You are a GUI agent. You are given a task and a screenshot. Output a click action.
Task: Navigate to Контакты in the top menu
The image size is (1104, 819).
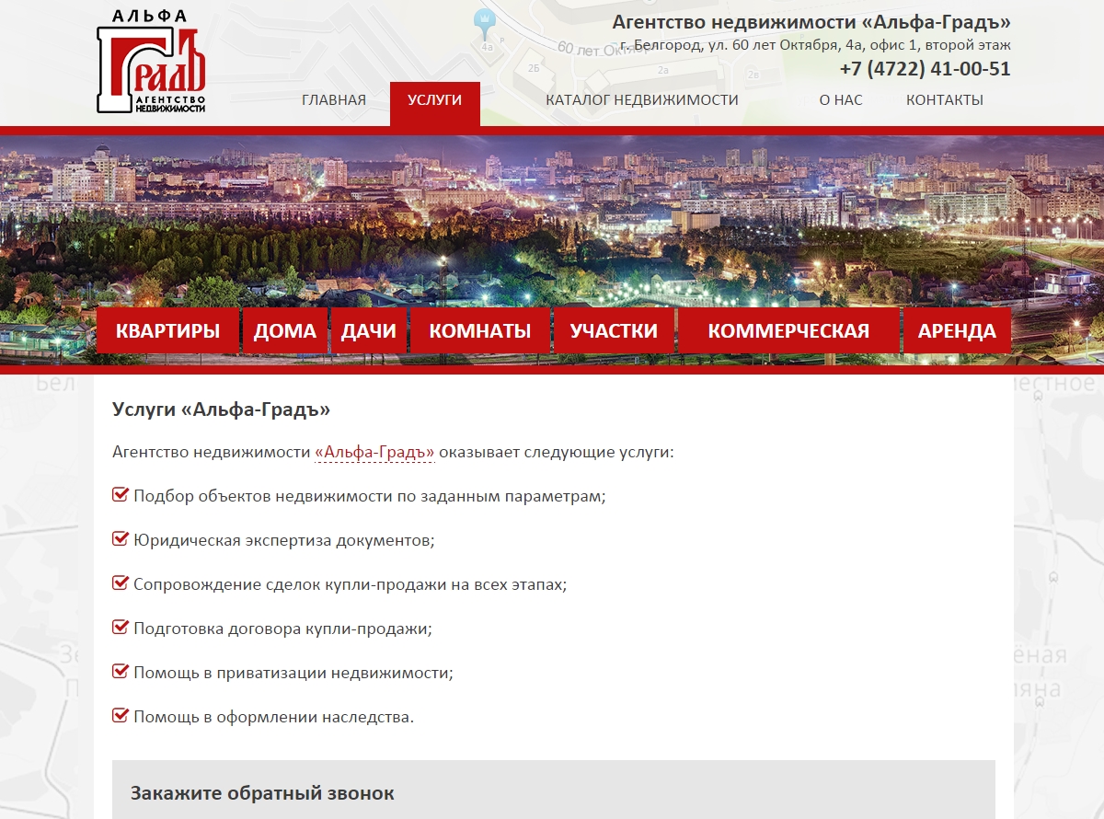(945, 100)
